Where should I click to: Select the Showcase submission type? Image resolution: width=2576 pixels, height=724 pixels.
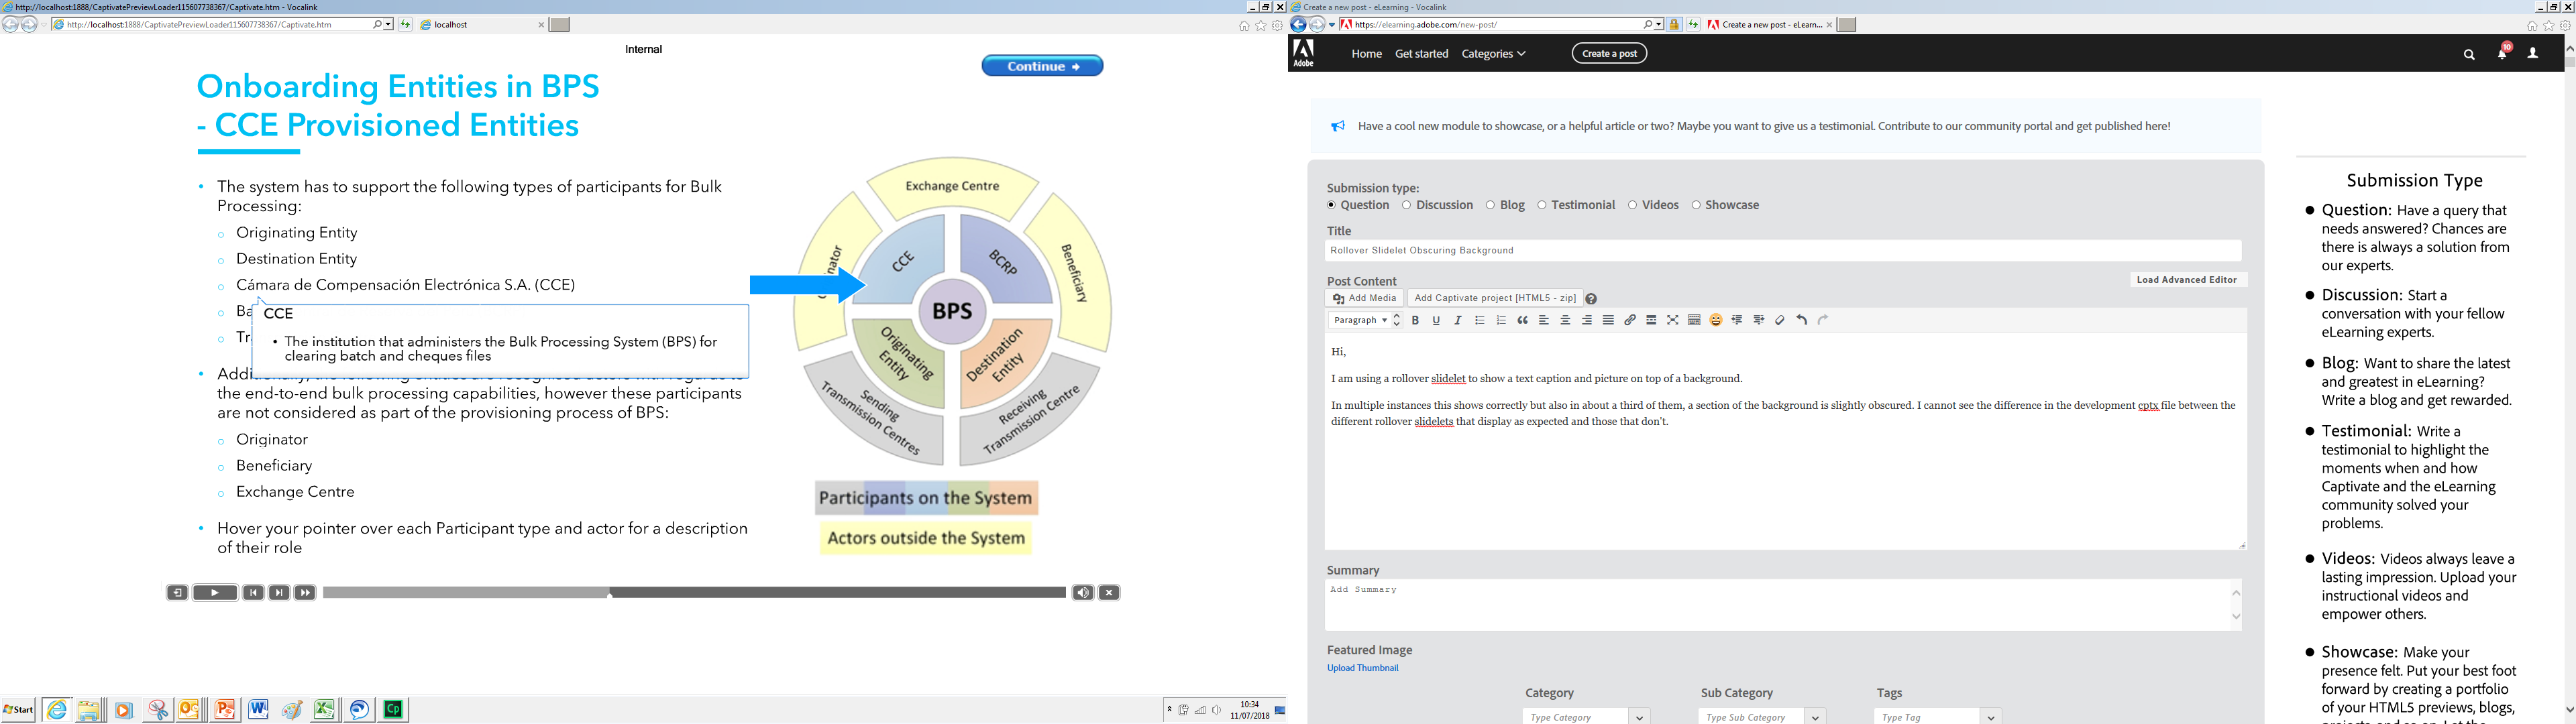1696,205
